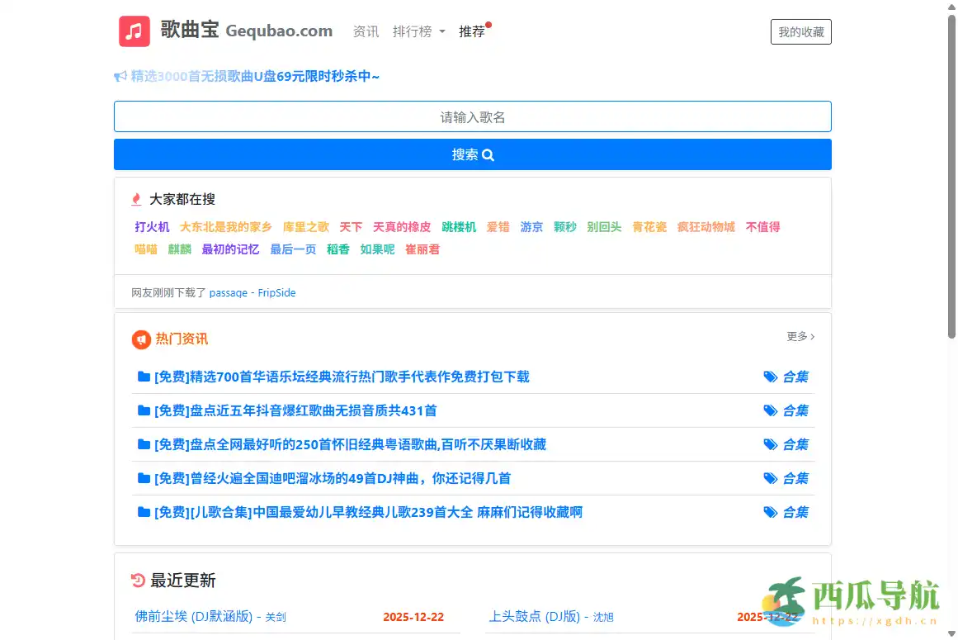Click inside the 请输入歌名 search field

click(473, 116)
